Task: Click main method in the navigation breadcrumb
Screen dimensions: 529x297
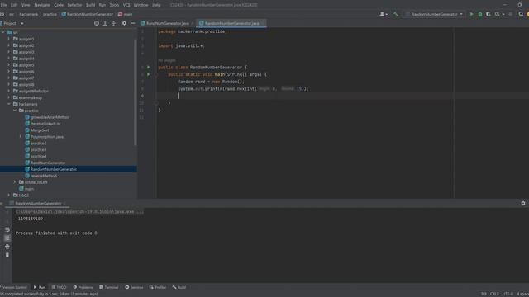Action: pos(126,15)
